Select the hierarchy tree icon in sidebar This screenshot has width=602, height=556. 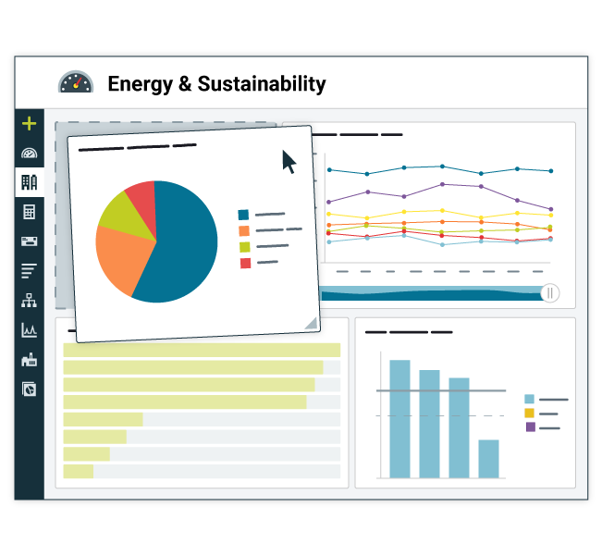coord(30,301)
